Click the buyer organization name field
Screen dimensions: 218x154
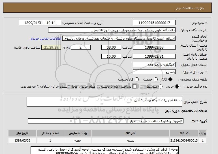[x=112, y=30]
